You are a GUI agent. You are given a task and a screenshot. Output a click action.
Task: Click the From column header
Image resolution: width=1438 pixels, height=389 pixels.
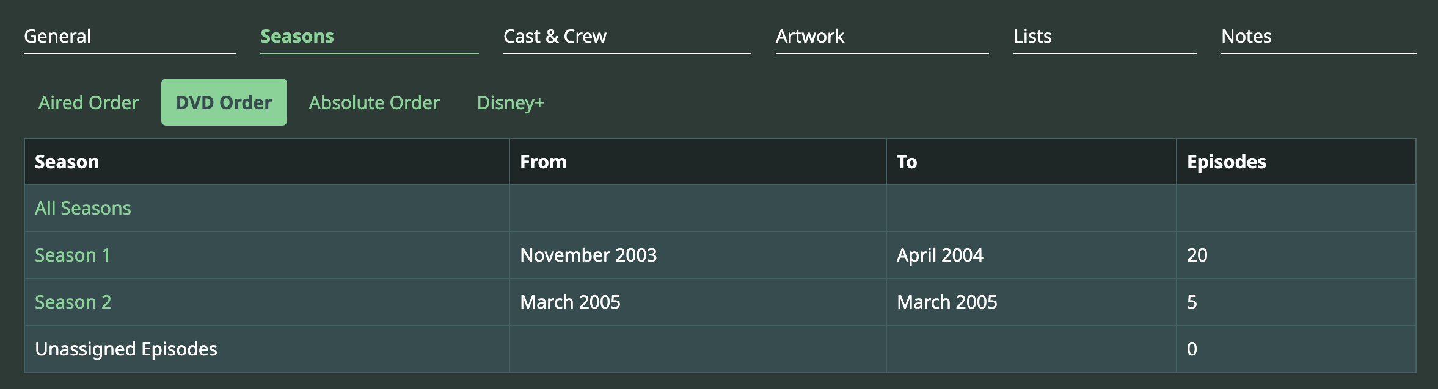(x=543, y=162)
